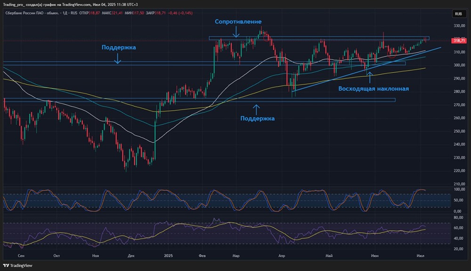Click the 210,00 price axis label
The width and height of the screenshot is (471, 271).
click(x=459, y=184)
